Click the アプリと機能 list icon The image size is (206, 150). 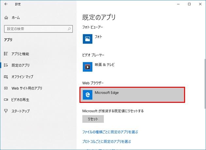click(6, 54)
